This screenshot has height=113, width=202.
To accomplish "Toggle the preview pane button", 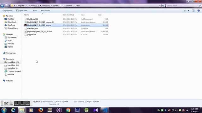I will (x=193, y=11).
